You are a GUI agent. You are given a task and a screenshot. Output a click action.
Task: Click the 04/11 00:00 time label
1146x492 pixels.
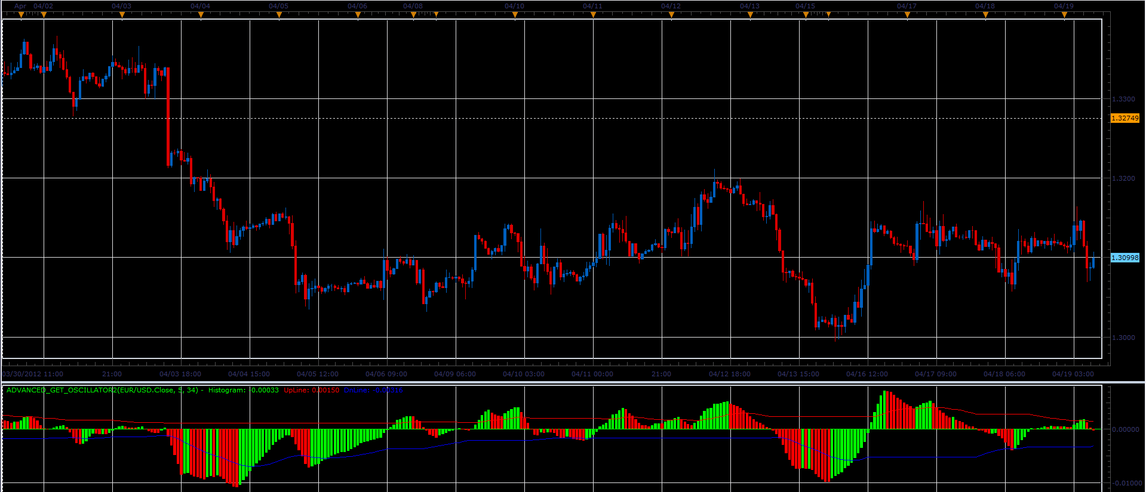click(x=592, y=374)
